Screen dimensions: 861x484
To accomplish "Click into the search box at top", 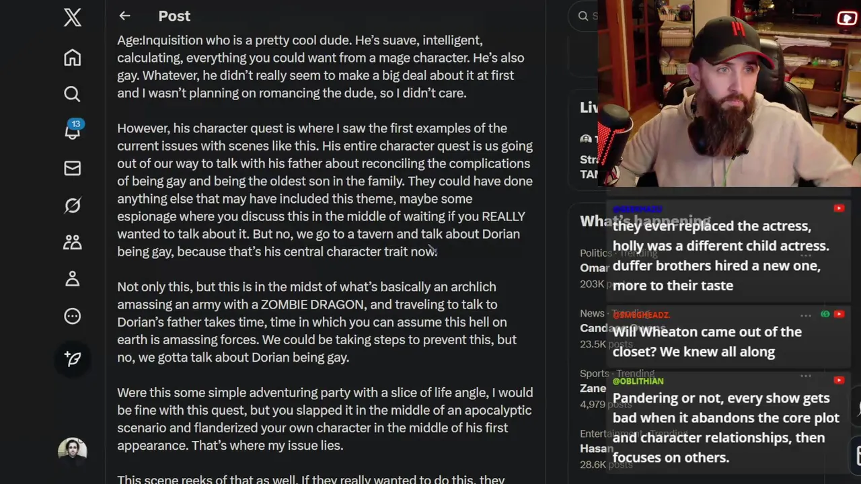I will click(584, 16).
